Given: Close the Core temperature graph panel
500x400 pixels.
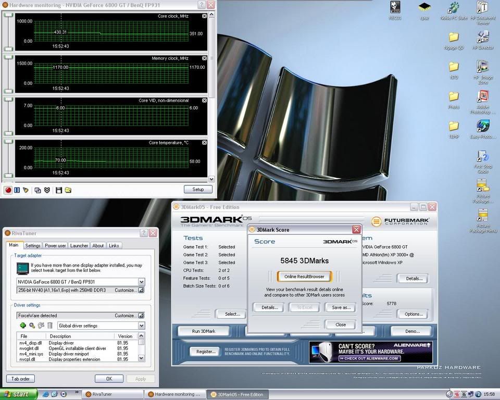Looking at the screenshot, I should (204, 143).
